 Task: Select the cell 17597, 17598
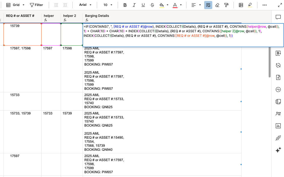point(22,69)
